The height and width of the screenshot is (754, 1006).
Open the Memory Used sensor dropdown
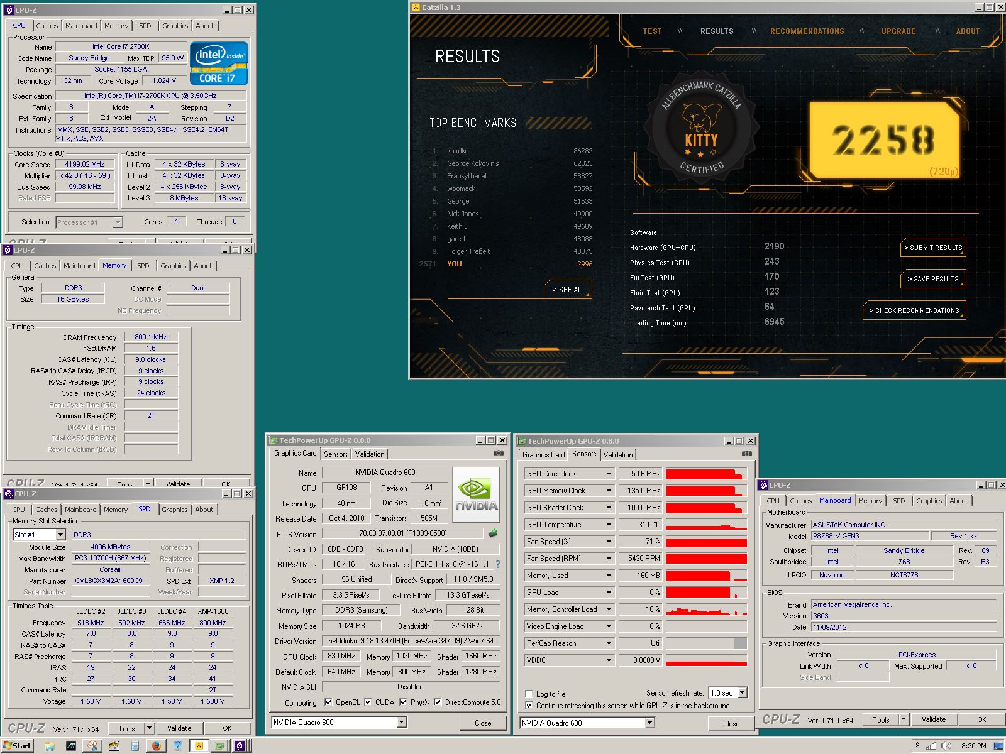click(x=609, y=576)
